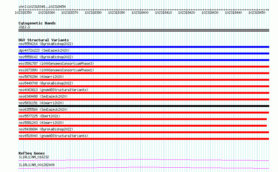Select the DGV Structural Variants track title
278x172 pixels.
coord(44,40)
